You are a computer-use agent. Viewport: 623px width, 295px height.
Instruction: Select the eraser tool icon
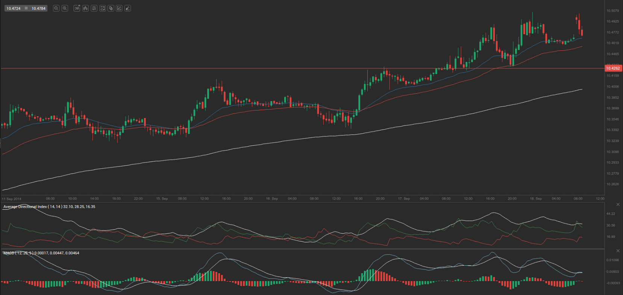[x=128, y=8]
